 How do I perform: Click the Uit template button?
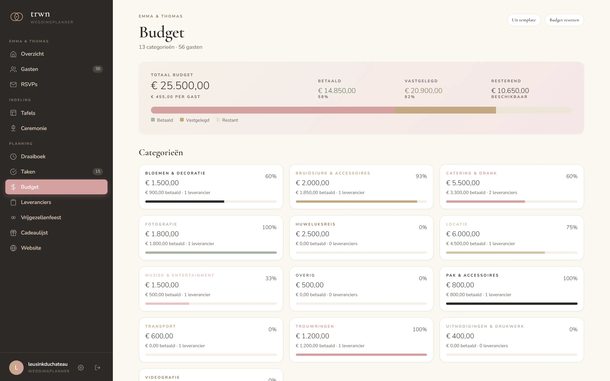524,20
